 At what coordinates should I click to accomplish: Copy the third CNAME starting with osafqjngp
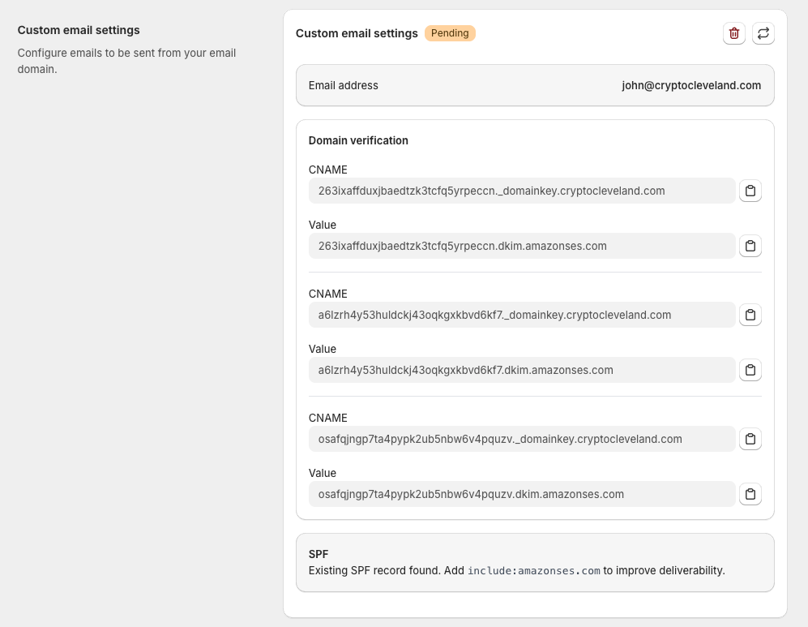pyautogui.click(x=750, y=439)
